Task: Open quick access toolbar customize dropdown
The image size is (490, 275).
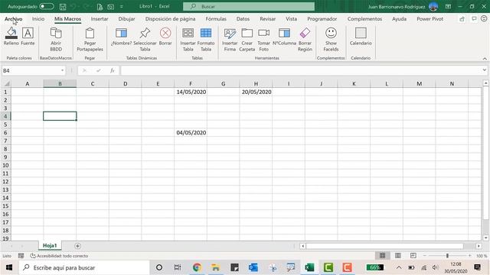Action: 121,7
